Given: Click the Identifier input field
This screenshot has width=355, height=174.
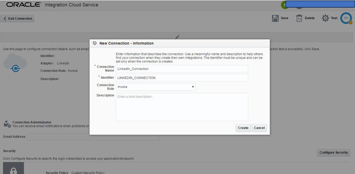Looking at the screenshot, I should [182, 78].
